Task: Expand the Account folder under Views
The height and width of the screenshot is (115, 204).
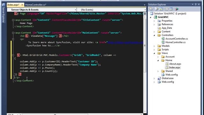Action: (158, 57)
